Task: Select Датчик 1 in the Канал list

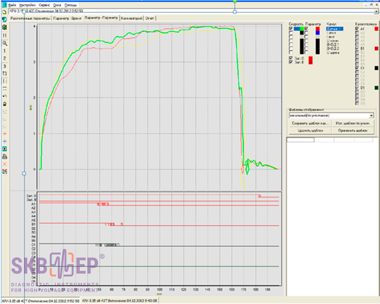Action: click(334, 29)
